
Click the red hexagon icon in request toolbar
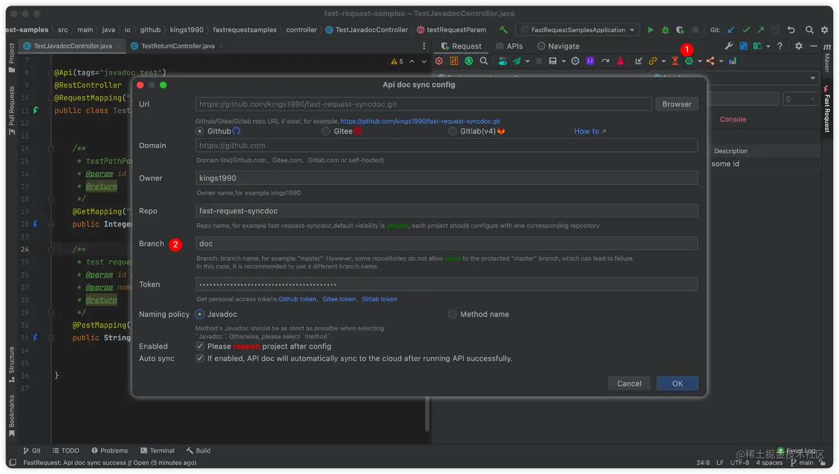(x=439, y=61)
